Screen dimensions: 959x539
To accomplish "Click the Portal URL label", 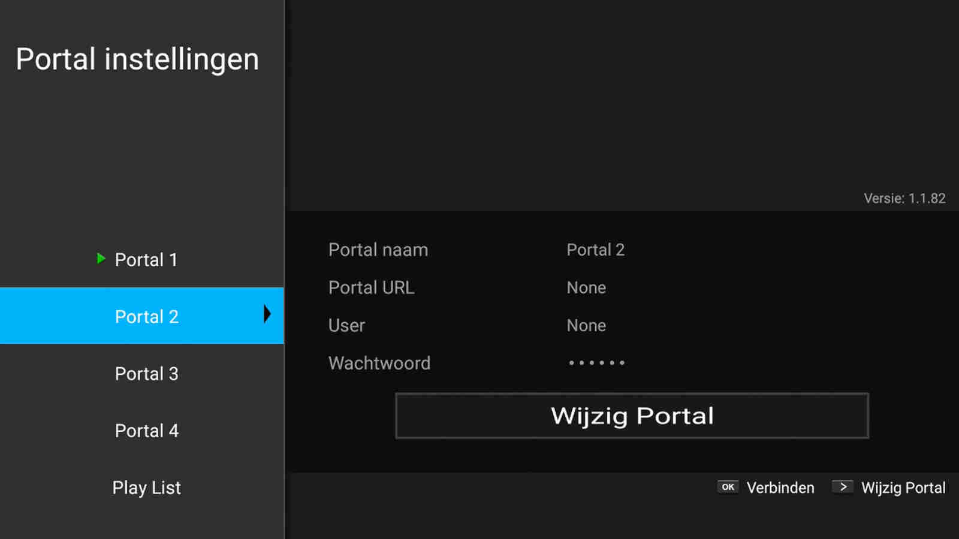I will 371,288.
